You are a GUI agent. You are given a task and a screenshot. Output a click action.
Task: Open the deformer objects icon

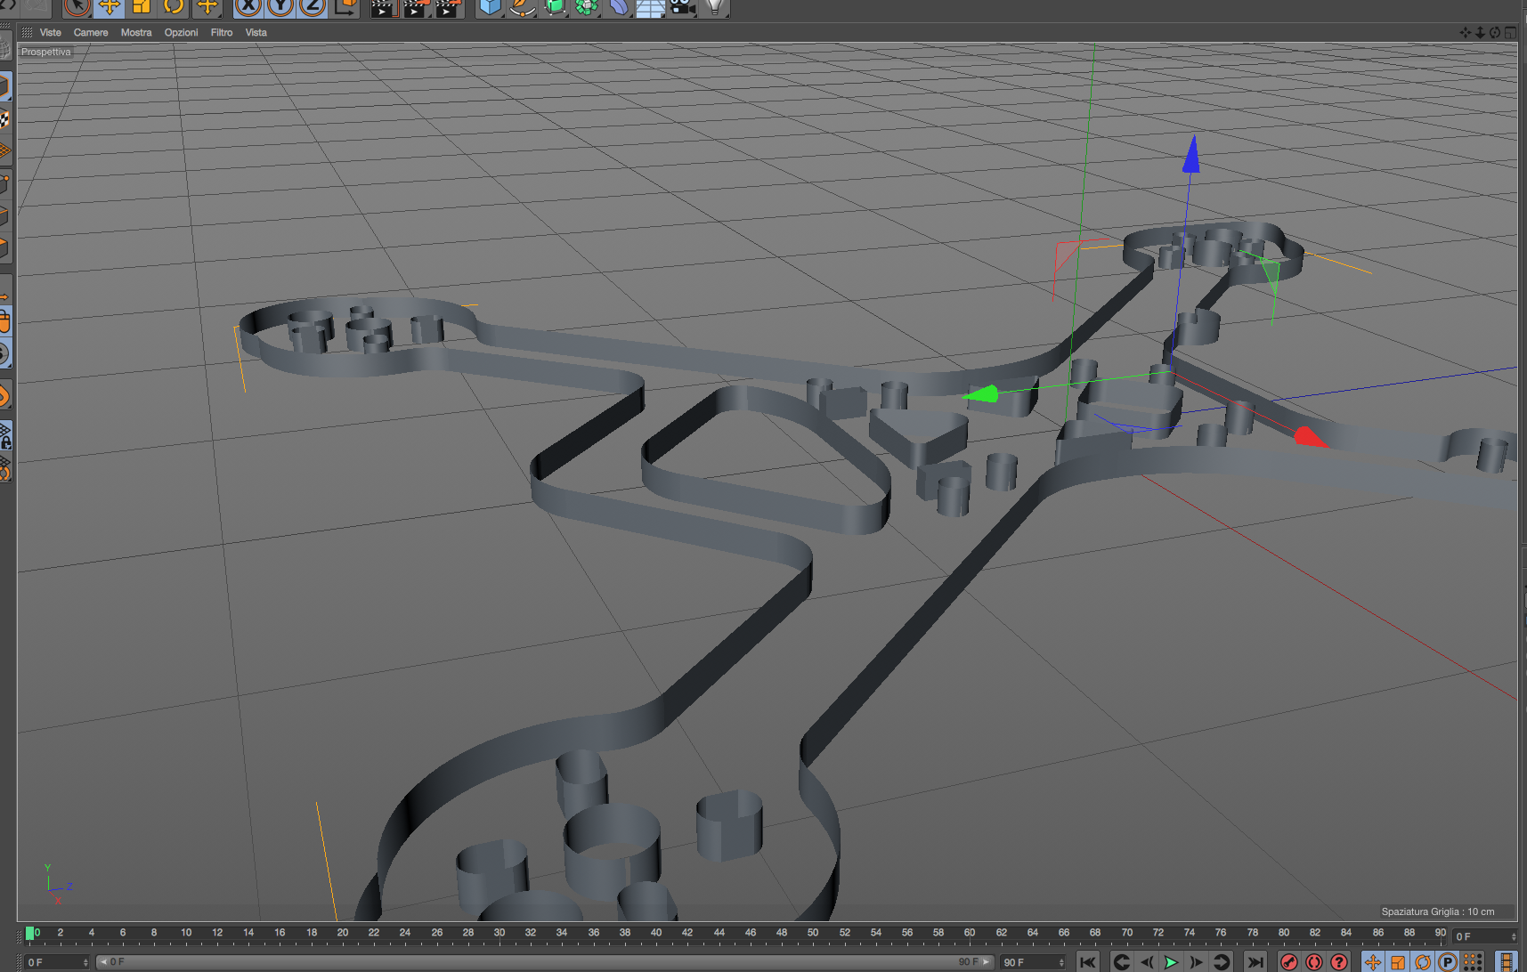tap(619, 7)
